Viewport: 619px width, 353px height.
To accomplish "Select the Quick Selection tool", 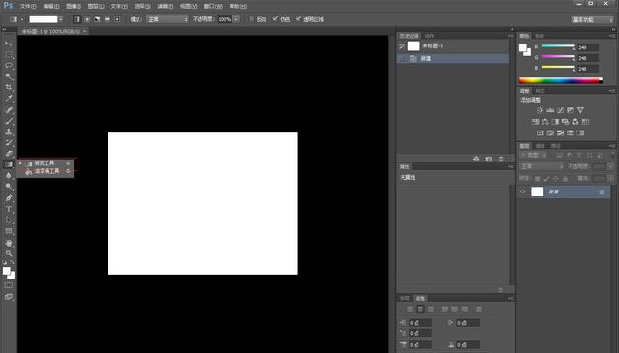I will tap(9, 76).
